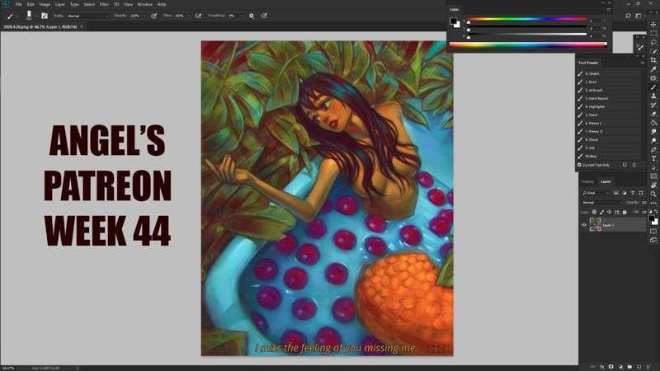The image size is (660, 371).
Task: Select the Eraser tool
Action: coord(653,114)
